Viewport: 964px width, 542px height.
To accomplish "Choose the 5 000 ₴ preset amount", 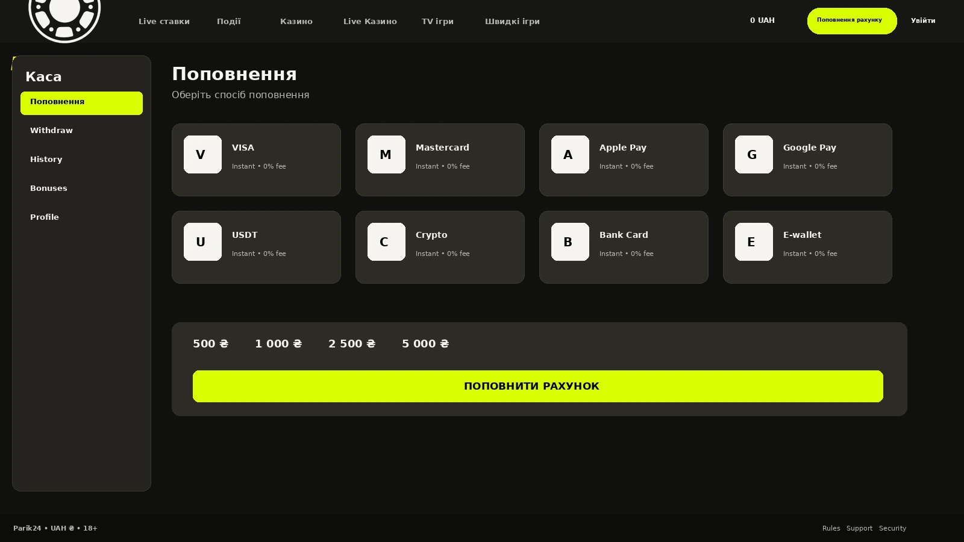I will pos(425,344).
